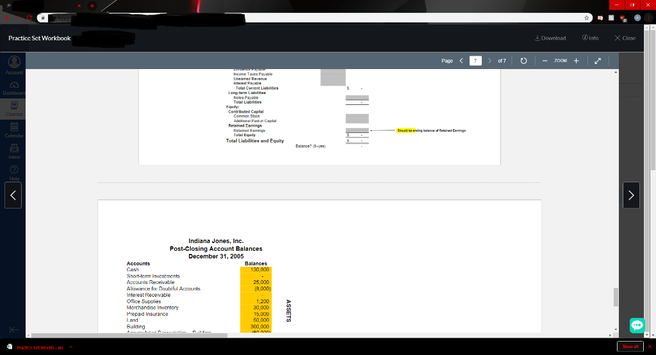Screen dimensions: 656x355
Task: Click the Notes Payable label
Action: (x=245, y=98)
